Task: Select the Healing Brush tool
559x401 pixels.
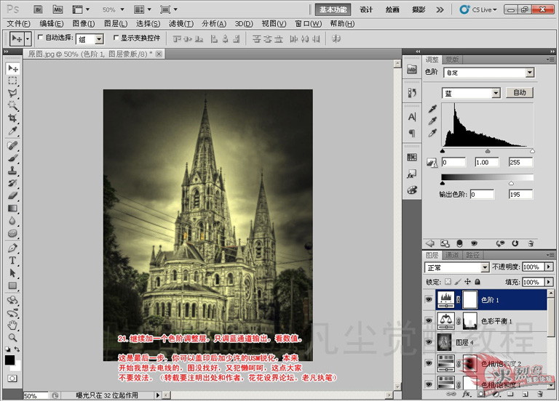Action: click(x=12, y=145)
